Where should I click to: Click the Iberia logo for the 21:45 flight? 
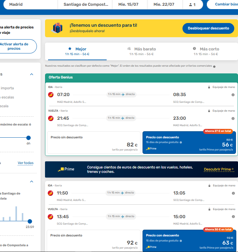coord(51,118)
